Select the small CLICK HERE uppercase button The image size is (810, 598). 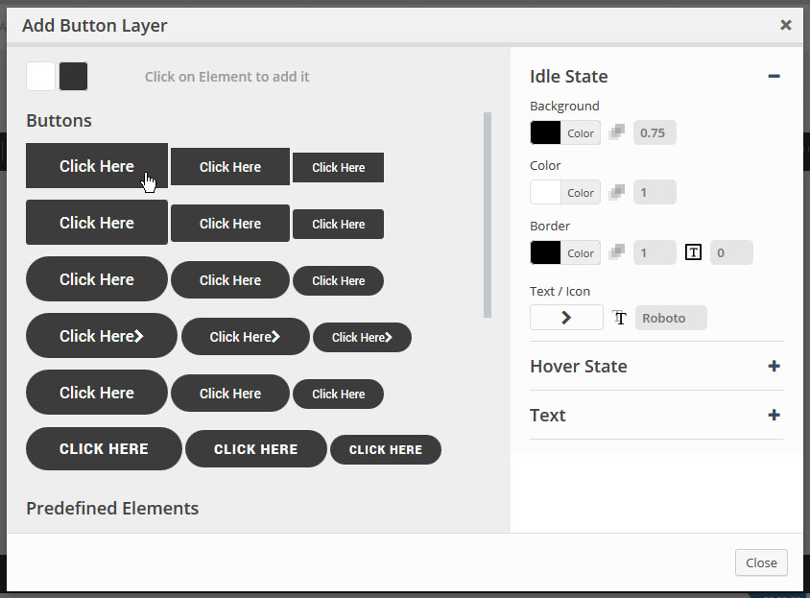click(385, 449)
